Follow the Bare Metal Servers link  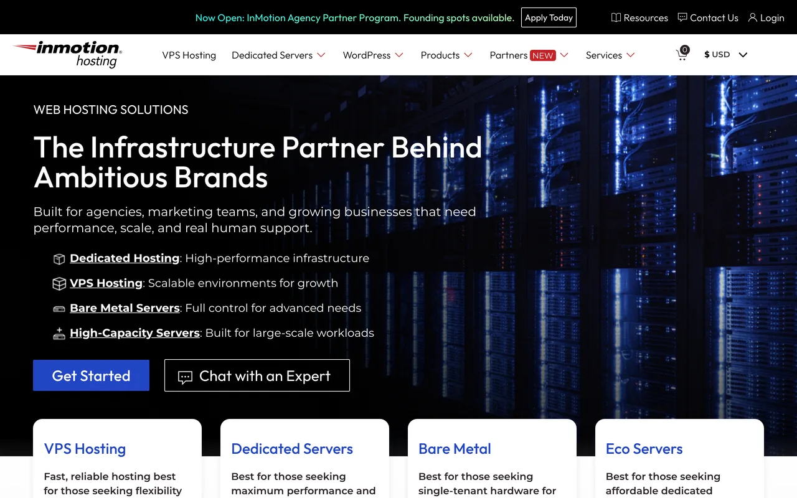pos(125,308)
